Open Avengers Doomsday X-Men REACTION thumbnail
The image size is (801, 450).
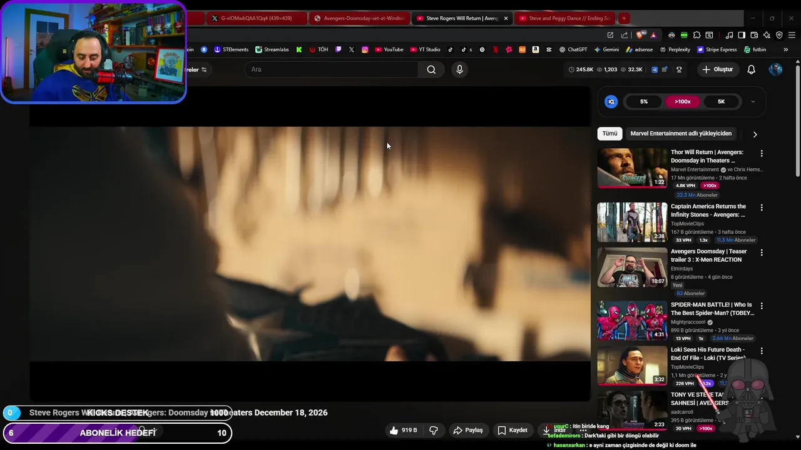click(632, 267)
